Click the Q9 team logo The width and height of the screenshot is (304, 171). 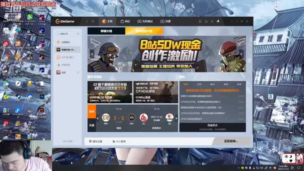pos(169,117)
